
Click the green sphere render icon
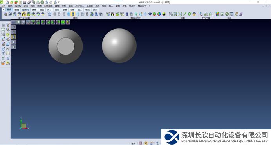[x=154, y=14]
